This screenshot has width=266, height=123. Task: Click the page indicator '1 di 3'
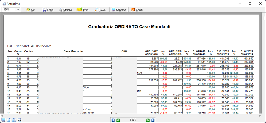tap(133, 120)
